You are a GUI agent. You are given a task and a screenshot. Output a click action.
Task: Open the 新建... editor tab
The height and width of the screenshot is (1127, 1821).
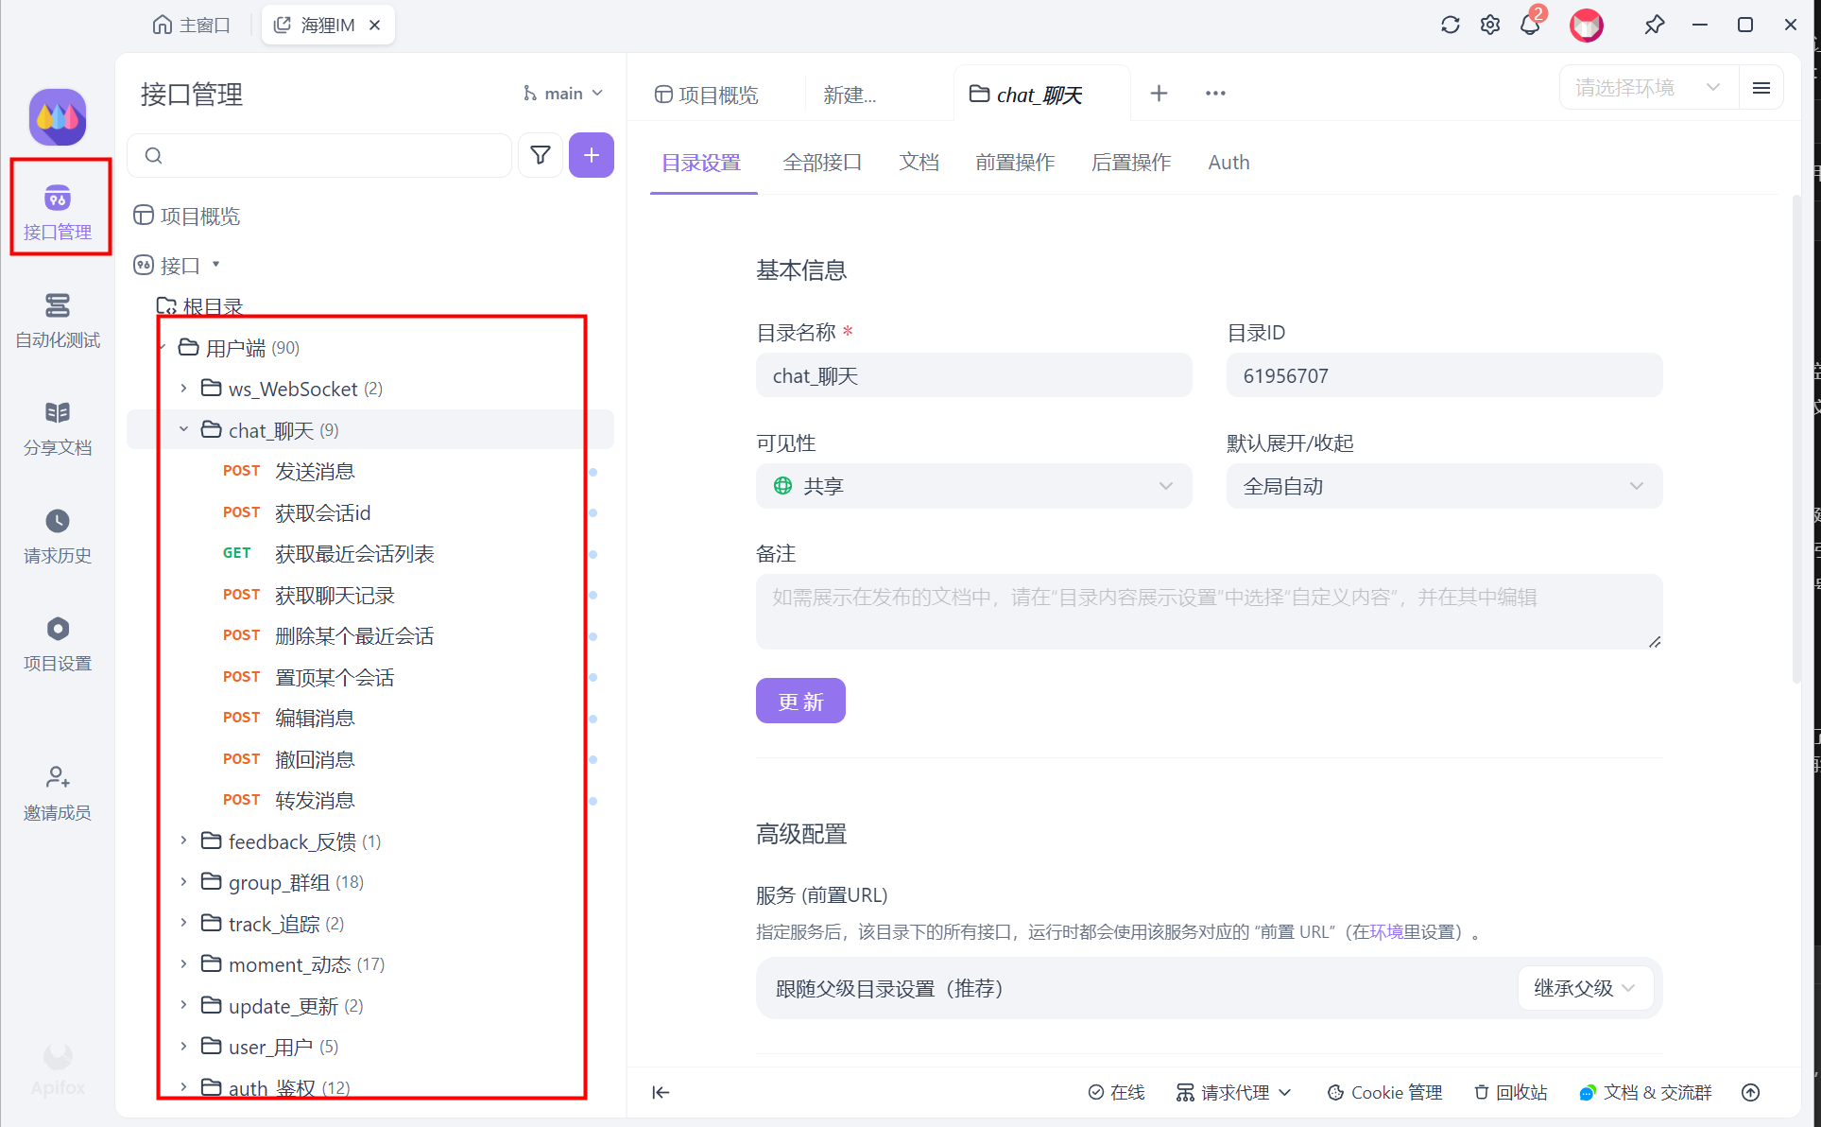tap(850, 95)
